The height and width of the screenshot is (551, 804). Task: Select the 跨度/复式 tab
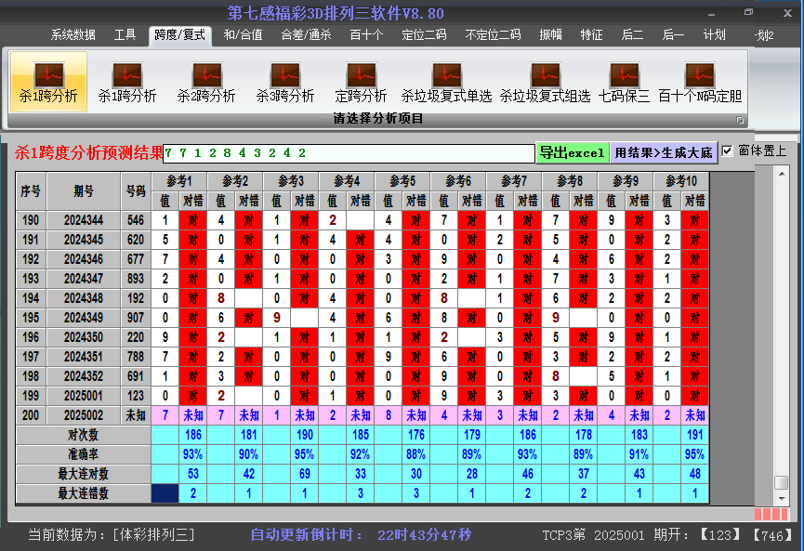(x=179, y=35)
